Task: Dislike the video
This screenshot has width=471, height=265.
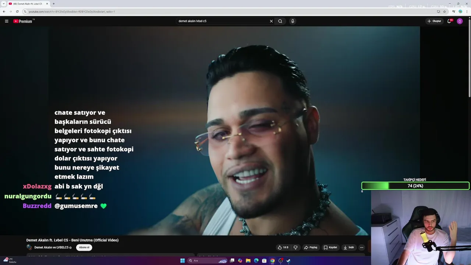Action: tap(295, 247)
